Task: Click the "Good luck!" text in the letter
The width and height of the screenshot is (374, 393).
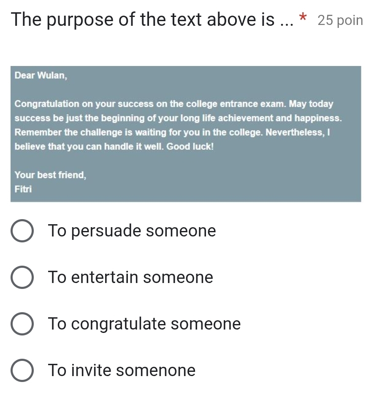Action: 190,147
